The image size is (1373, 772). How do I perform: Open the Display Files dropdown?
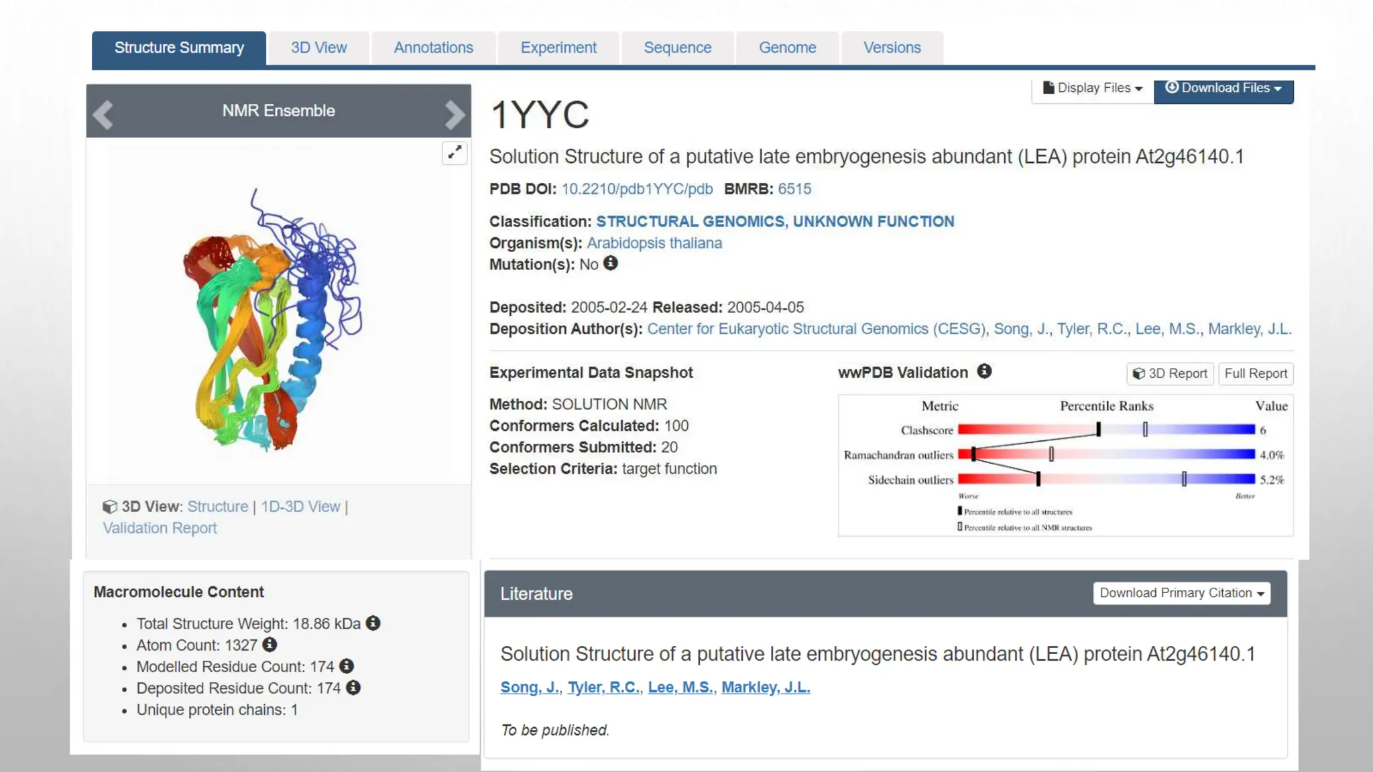[1093, 88]
